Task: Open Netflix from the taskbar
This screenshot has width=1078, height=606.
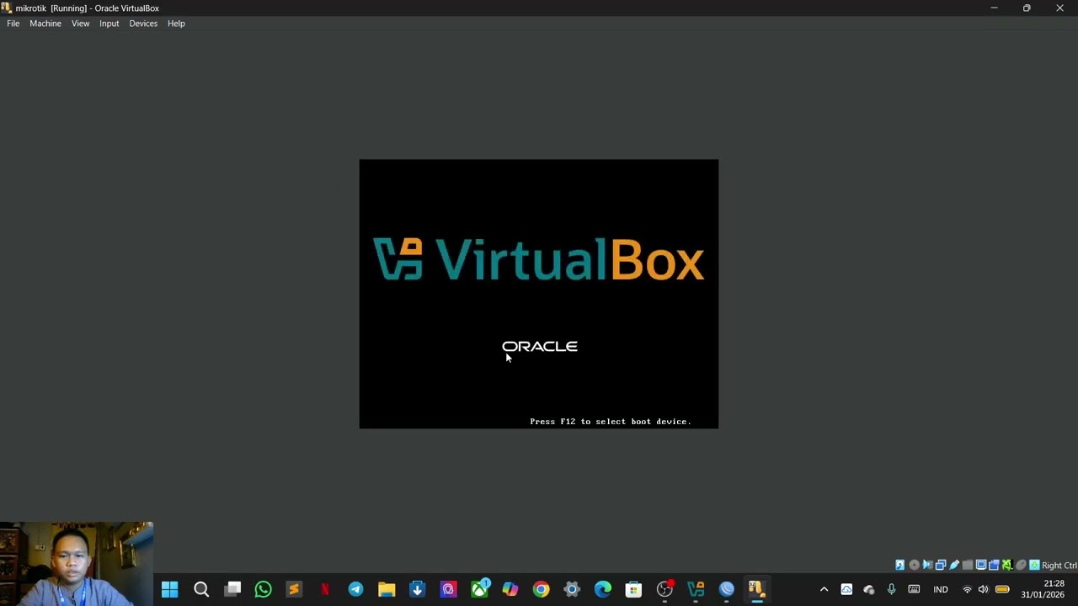Action: [x=325, y=589]
